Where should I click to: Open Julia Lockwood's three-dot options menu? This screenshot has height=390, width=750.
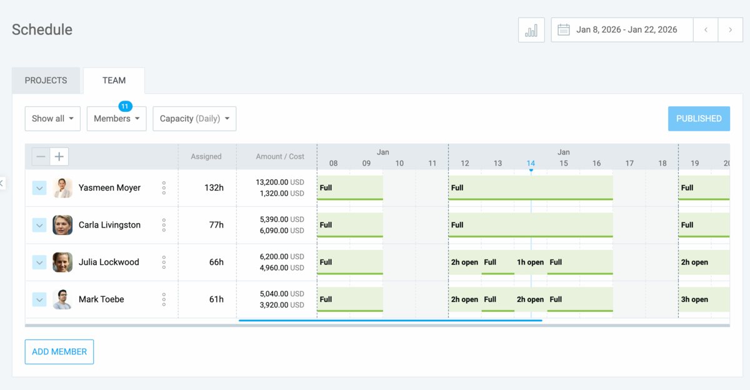pos(164,262)
